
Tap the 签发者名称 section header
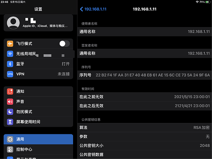pos(89,45)
